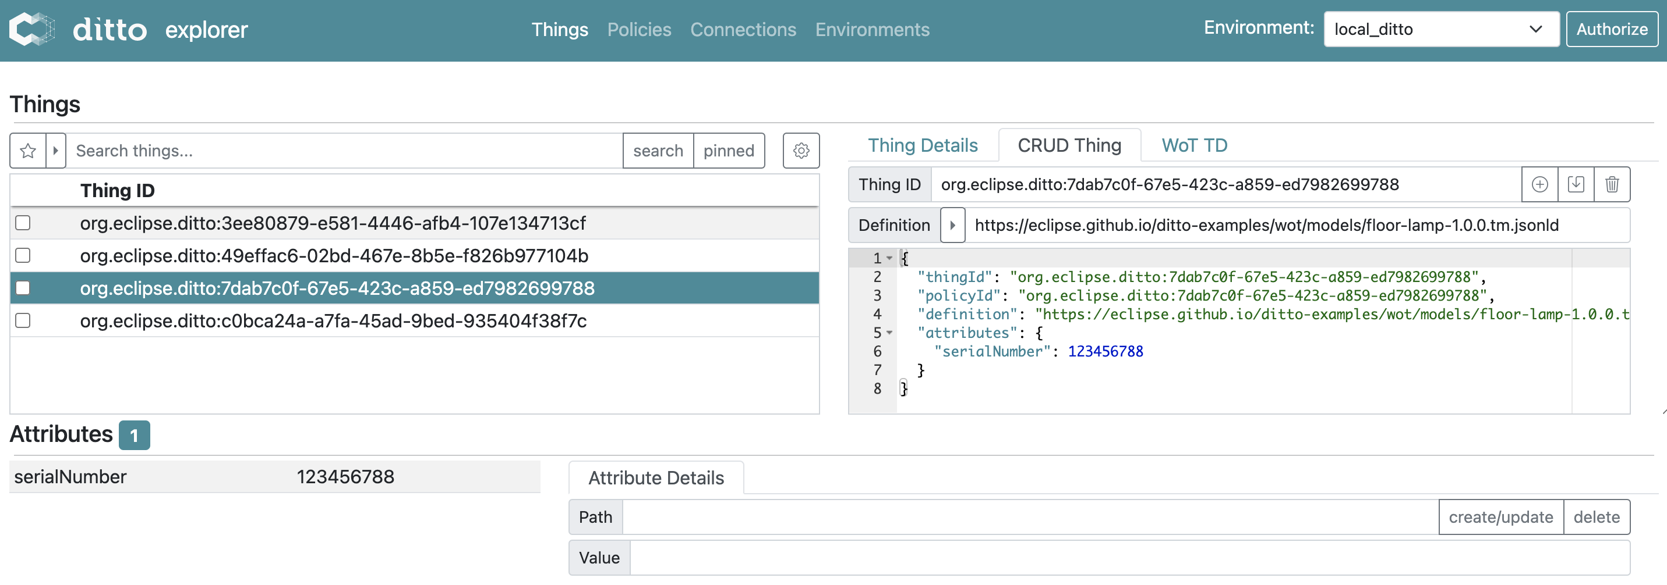The height and width of the screenshot is (585, 1667).
Task: Create a new Thing using the plus icon
Action: (1541, 184)
